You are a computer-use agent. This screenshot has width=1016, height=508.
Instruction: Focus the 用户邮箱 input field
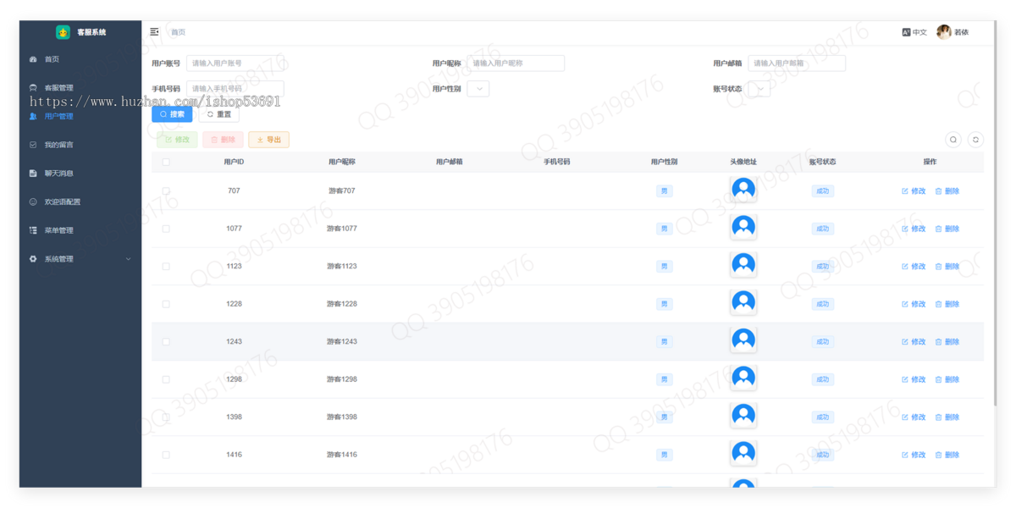(797, 63)
